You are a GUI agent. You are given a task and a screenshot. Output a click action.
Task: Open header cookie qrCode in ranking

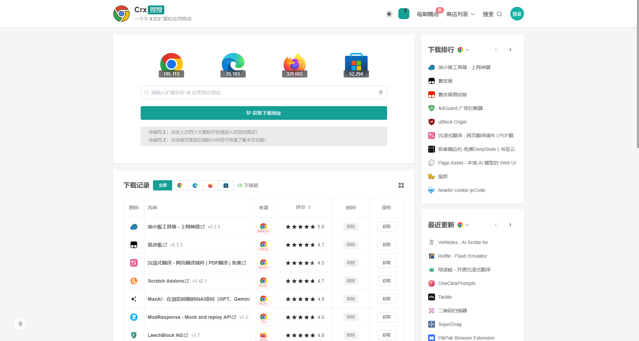point(462,190)
